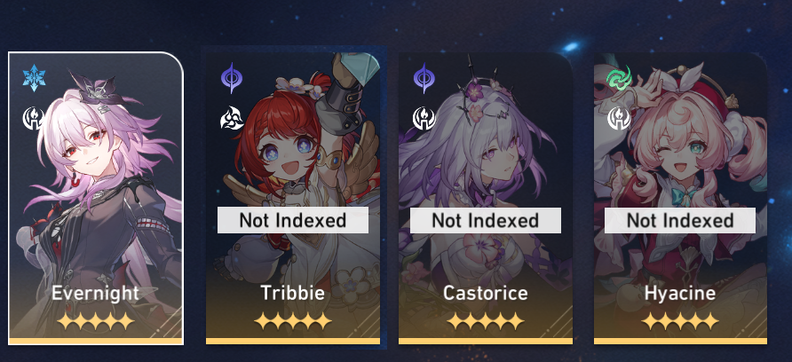Select the Castorice character name
The image size is (792, 362).
tap(486, 293)
